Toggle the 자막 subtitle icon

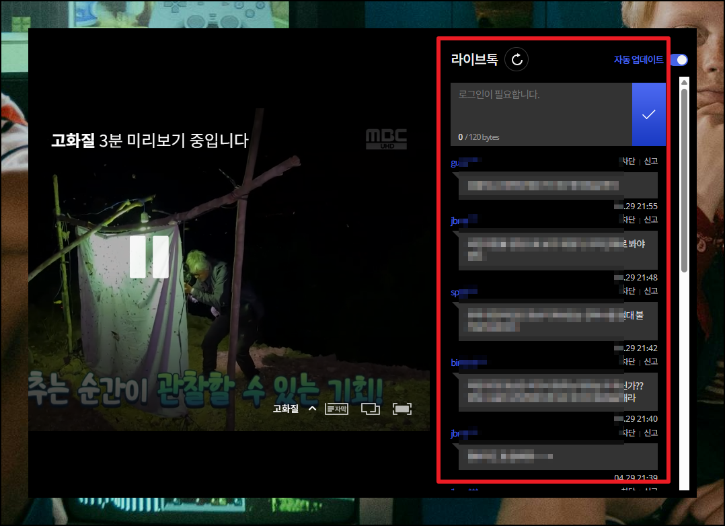point(336,409)
